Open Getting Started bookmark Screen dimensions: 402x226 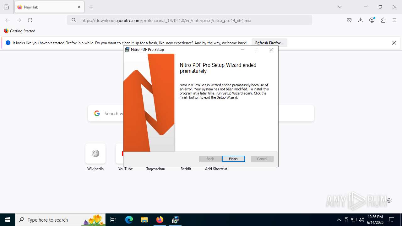pos(19,31)
